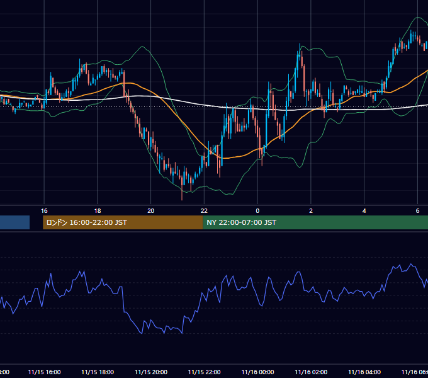Click hour label 0 under price chart

tap(257, 211)
